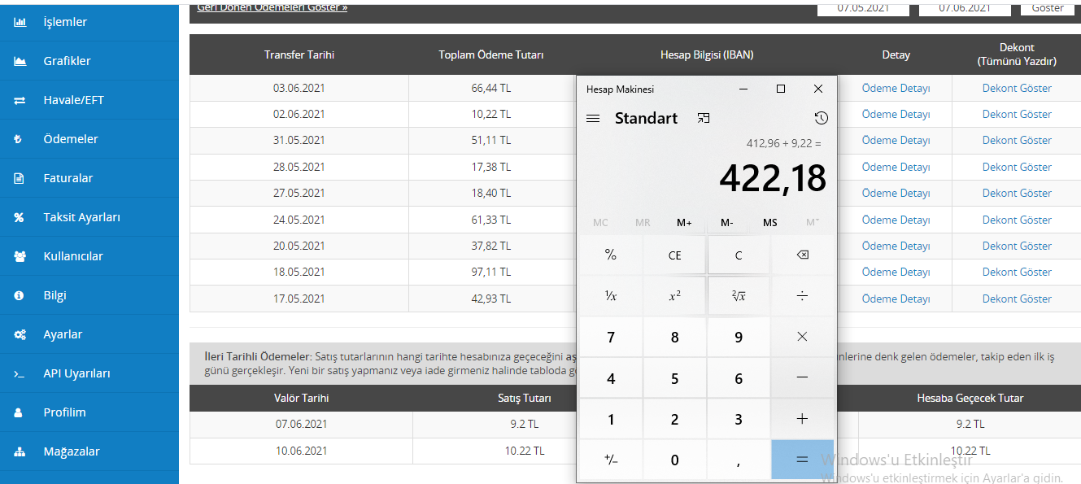This screenshot has height=484, width=1081.
Task: Click the backspace key on calculator
Action: tap(802, 255)
